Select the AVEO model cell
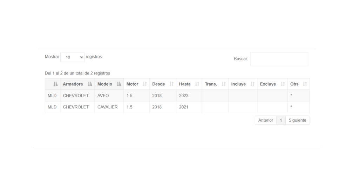This screenshot has width=359, height=171. tap(109, 96)
